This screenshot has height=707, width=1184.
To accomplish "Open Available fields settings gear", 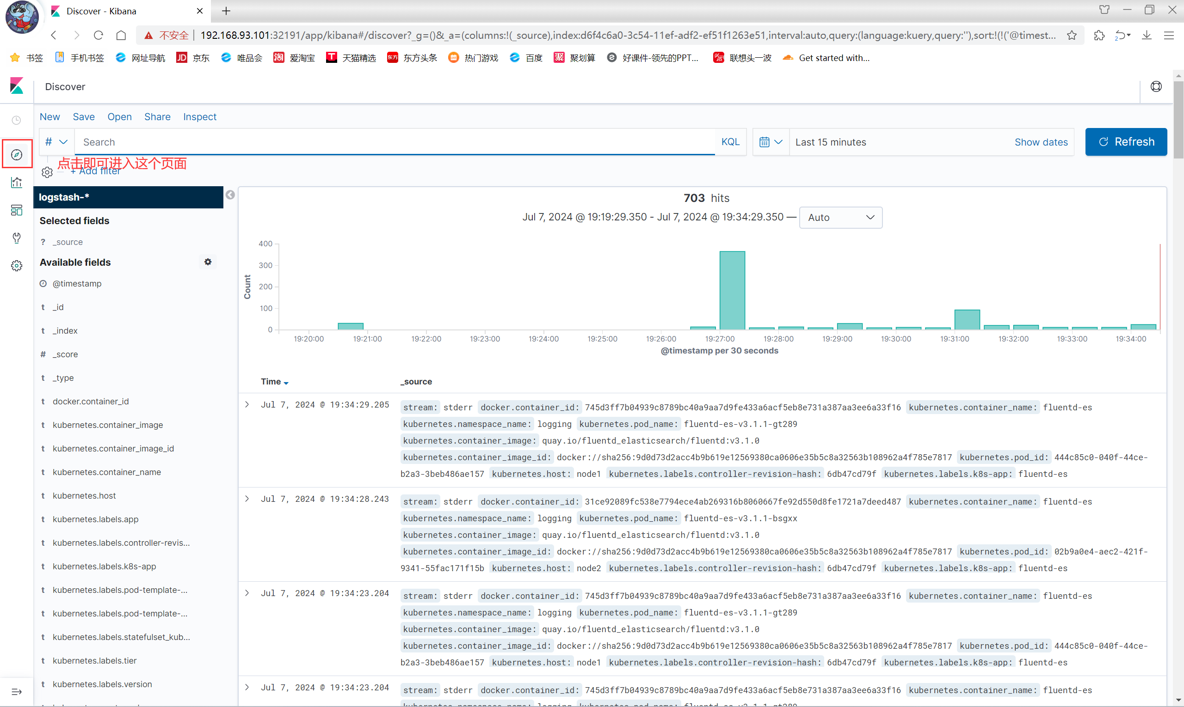I will [208, 262].
